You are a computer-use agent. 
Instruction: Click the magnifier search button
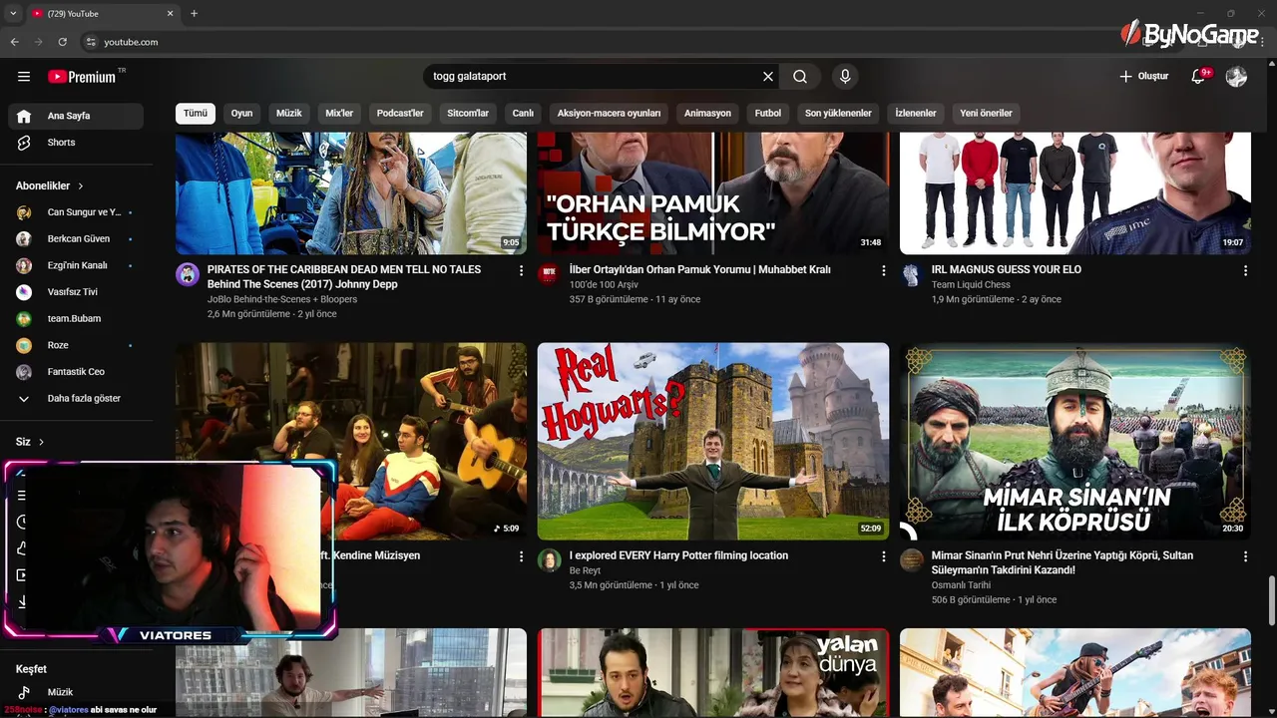pyautogui.click(x=800, y=77)
